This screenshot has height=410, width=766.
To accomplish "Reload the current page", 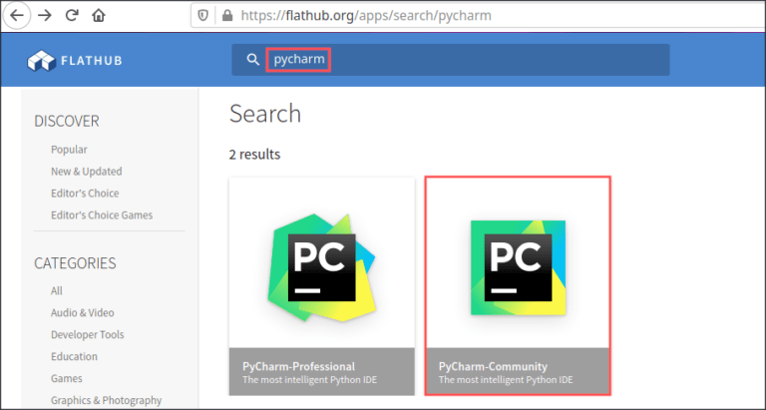I will (x=72, y=16).
